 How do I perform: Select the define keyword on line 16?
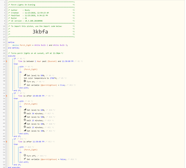coord(11,42)
